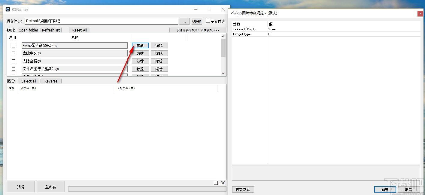The height and width of the screenshot is (195, 425).
Task: Click 编辑 for 去除空格.js rule
Action: click(159, 61)
